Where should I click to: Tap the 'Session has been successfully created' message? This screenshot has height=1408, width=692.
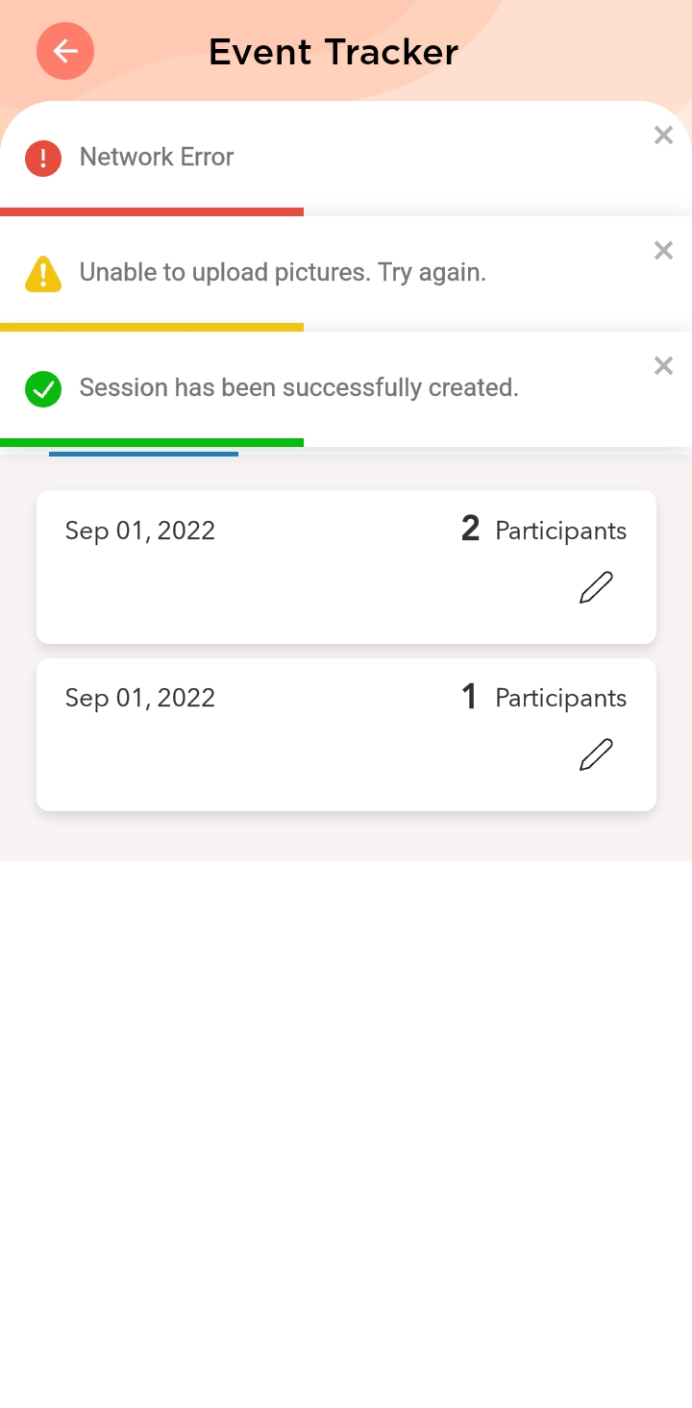[x=299, y=387]
